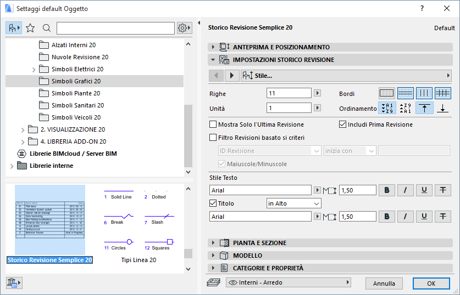Open the Interni - Arredo layer dropdown
The width and height of the screenshot is (460, 295).
(289, 282)
